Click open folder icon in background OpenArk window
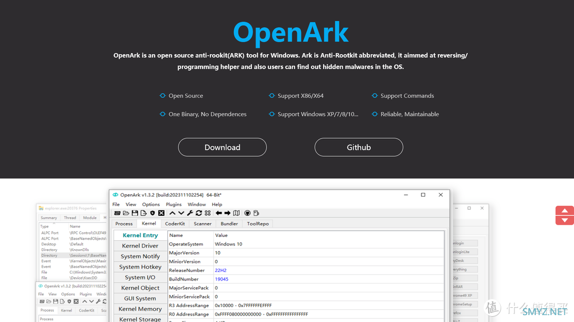Viewport: 574px width, 322px height. click(x=49, y=301)
